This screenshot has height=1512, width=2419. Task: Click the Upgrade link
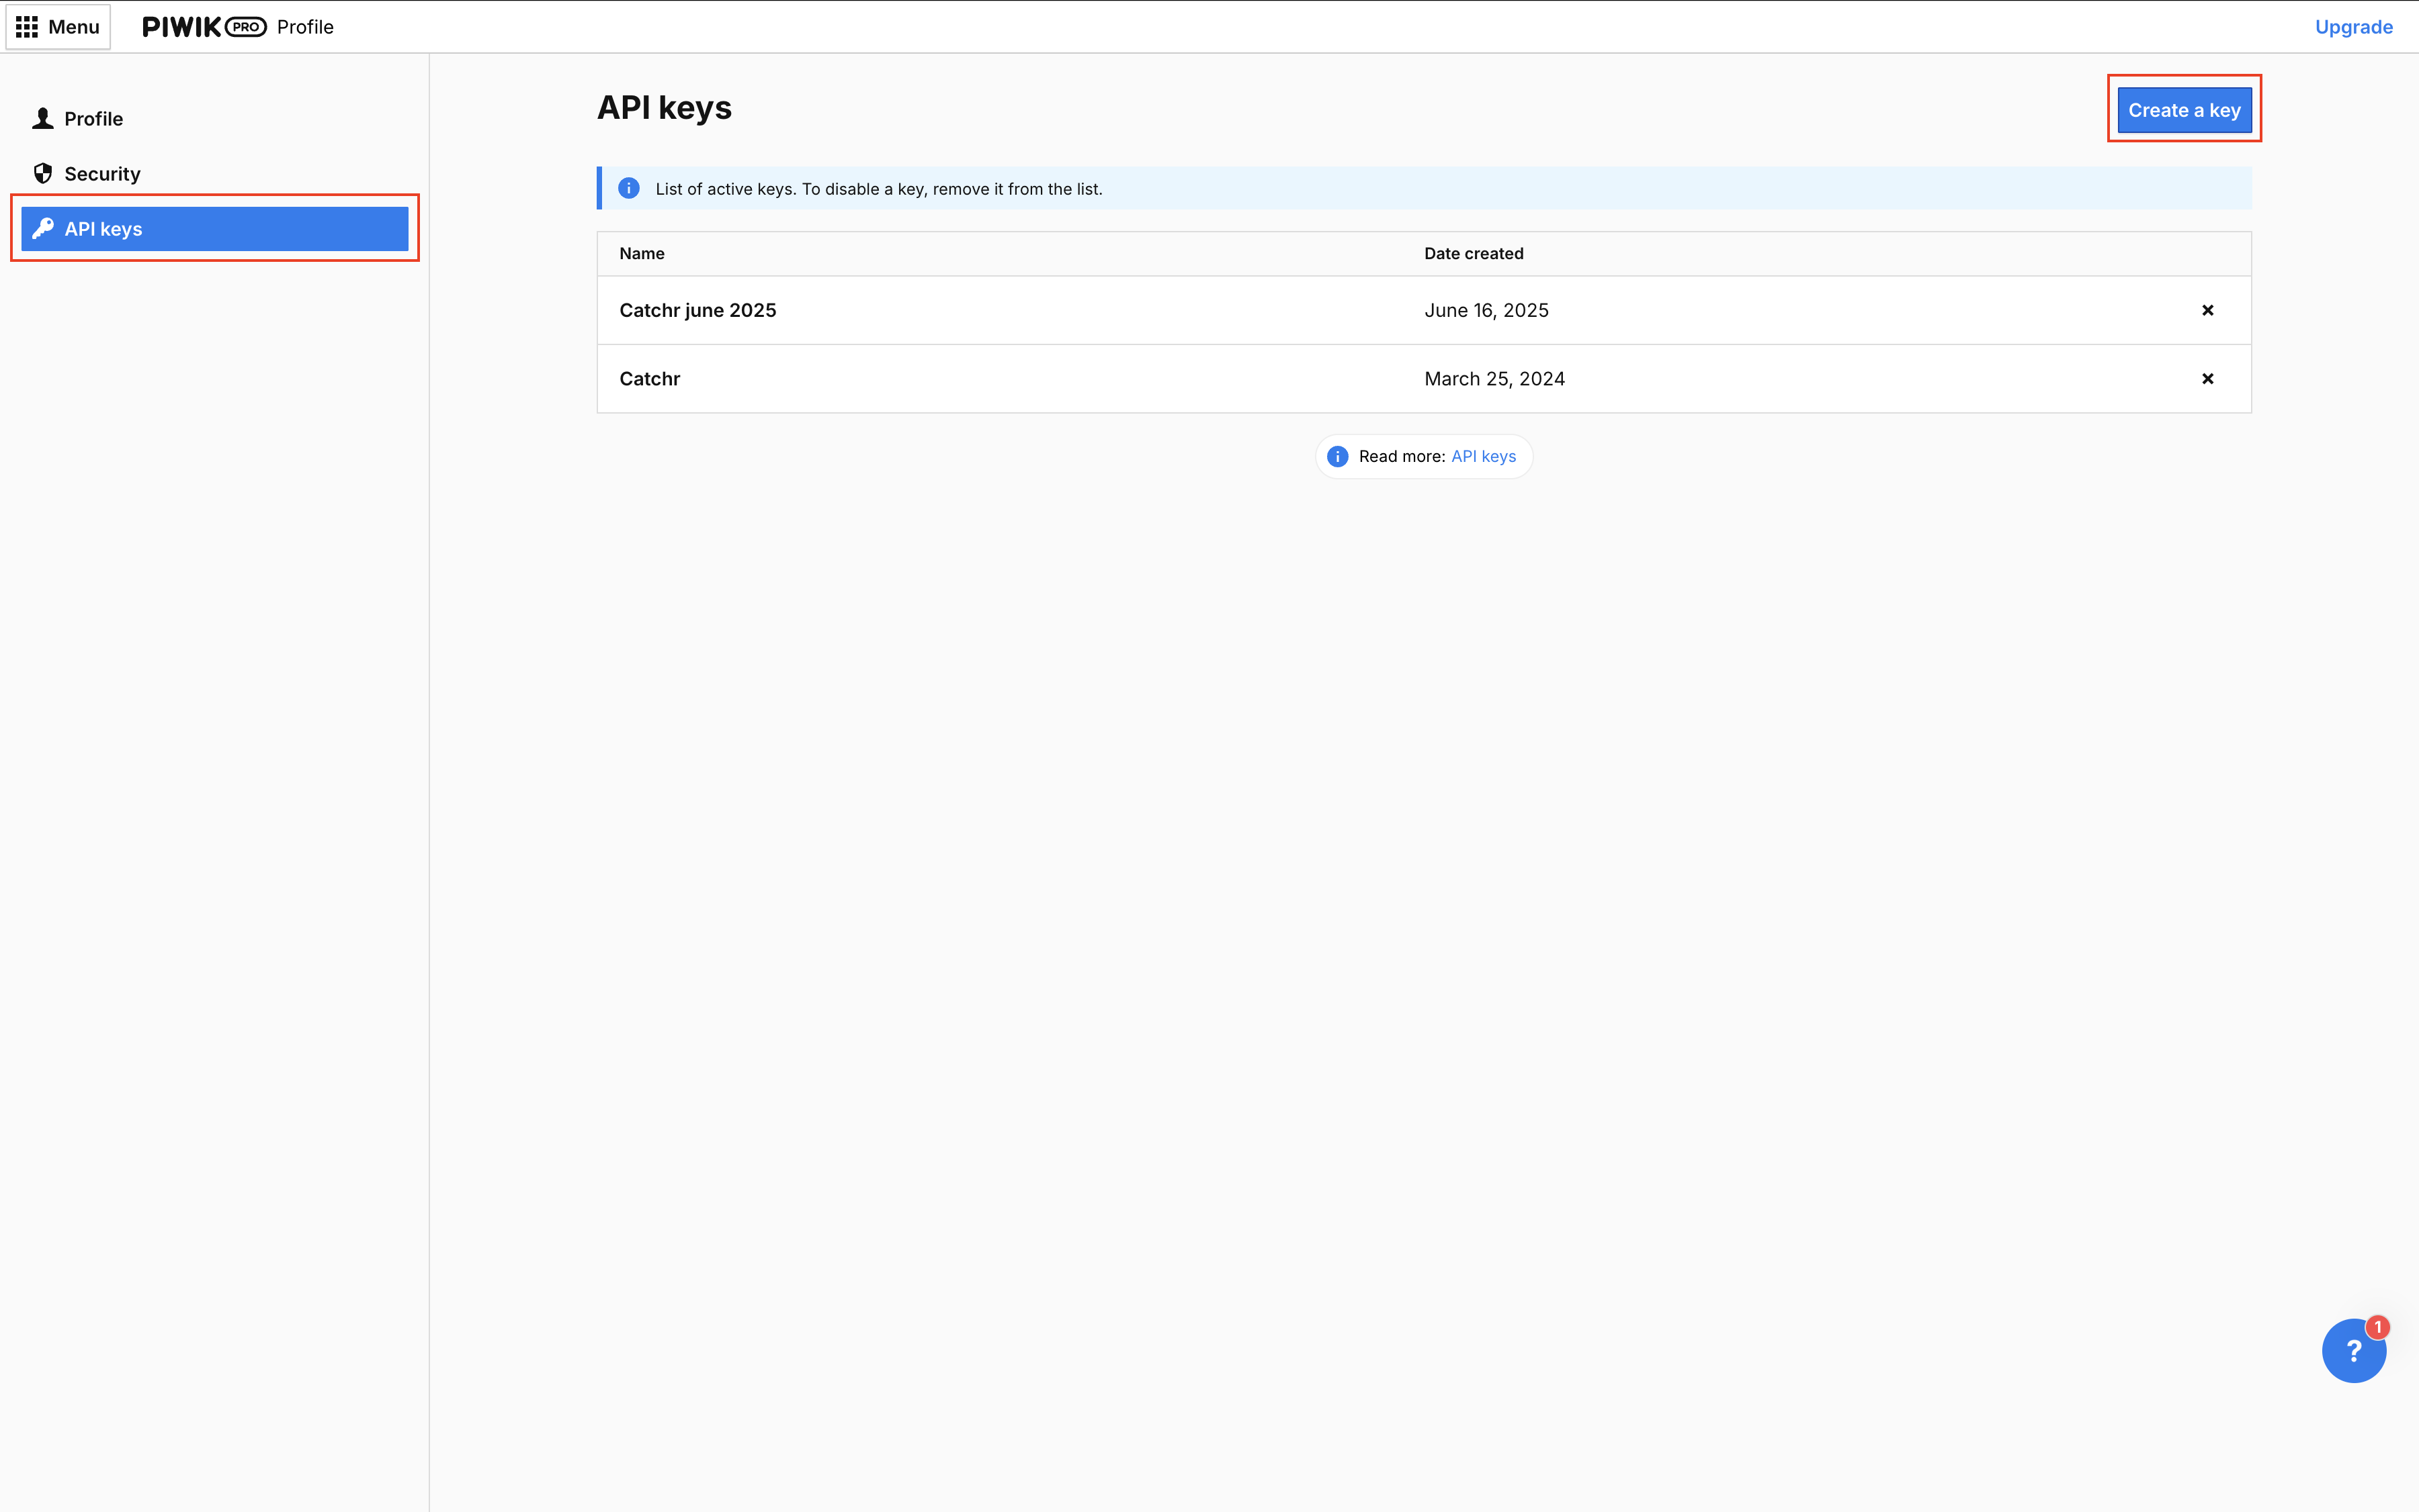2353,27
